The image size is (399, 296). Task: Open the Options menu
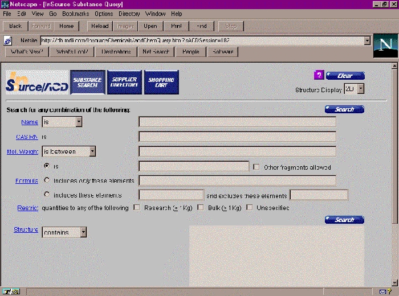pos(104,14)
